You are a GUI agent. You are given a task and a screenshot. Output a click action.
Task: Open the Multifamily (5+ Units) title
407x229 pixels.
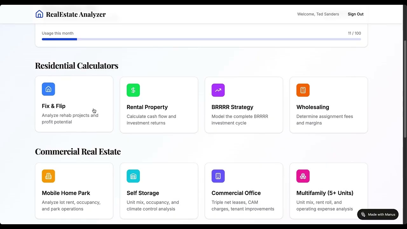tap(325, 193)
